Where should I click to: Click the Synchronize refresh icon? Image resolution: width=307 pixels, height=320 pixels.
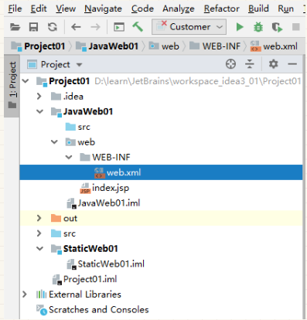tap(53, 27)
